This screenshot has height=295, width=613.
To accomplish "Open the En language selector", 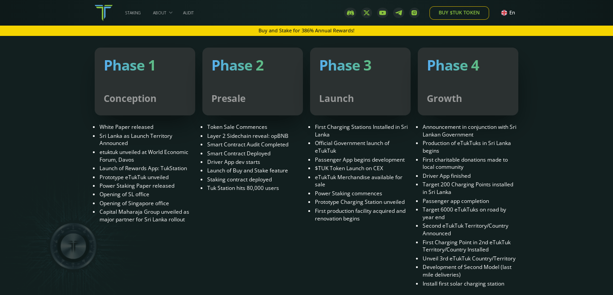I will coord(512,13).
